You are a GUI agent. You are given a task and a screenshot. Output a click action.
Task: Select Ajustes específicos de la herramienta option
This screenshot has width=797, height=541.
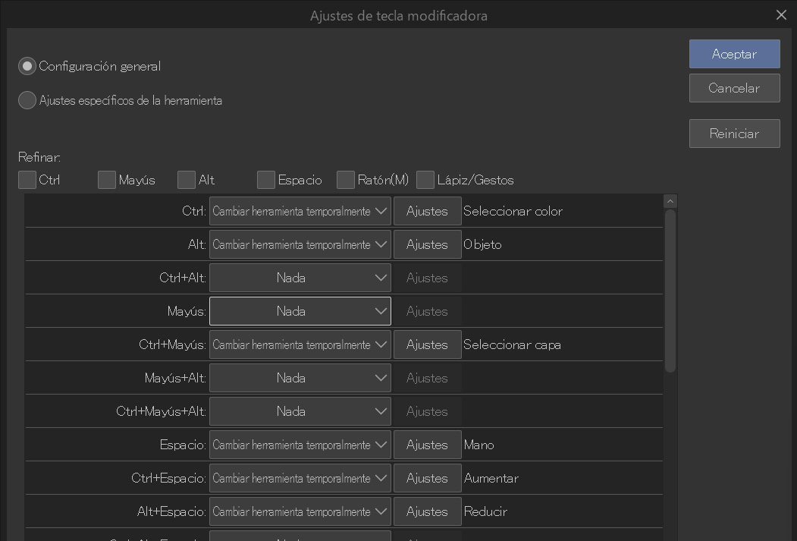(27, 100)
